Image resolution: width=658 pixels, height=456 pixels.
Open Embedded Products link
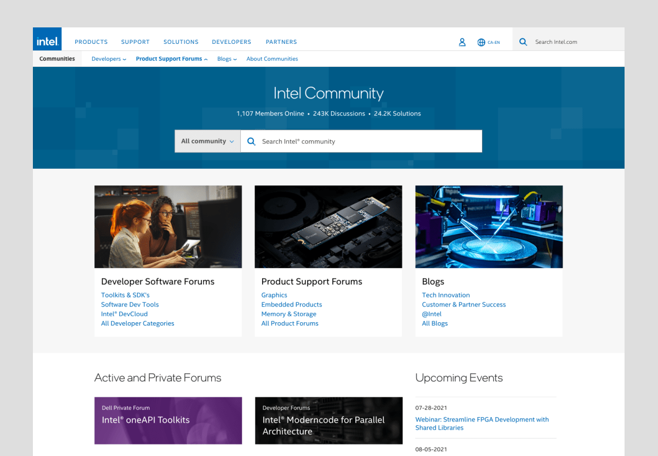(292, 304)
